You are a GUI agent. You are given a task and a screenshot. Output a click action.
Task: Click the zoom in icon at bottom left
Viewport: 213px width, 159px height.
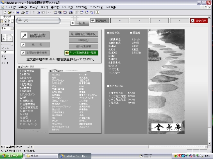[x=9, y=147]
